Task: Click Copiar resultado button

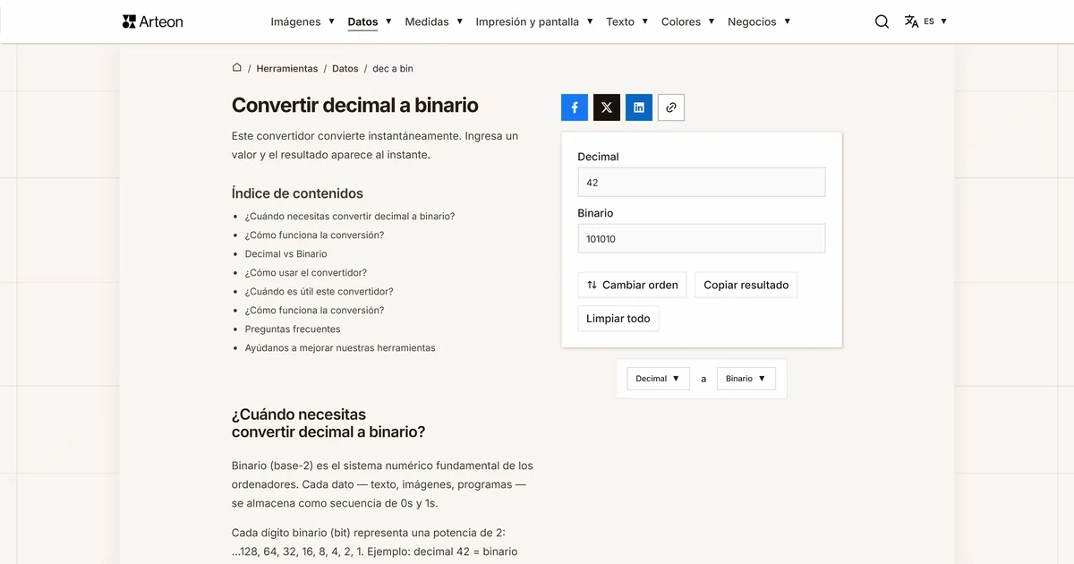Action: click(x=746, y=285)
